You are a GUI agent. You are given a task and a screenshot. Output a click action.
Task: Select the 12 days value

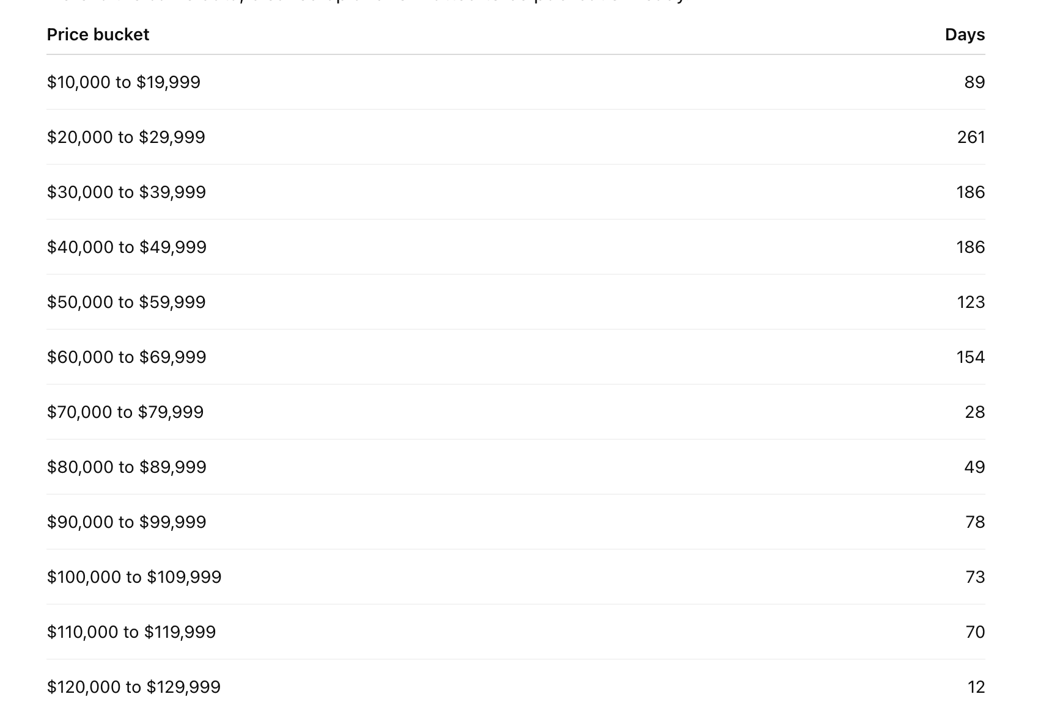tap(976, 687)
